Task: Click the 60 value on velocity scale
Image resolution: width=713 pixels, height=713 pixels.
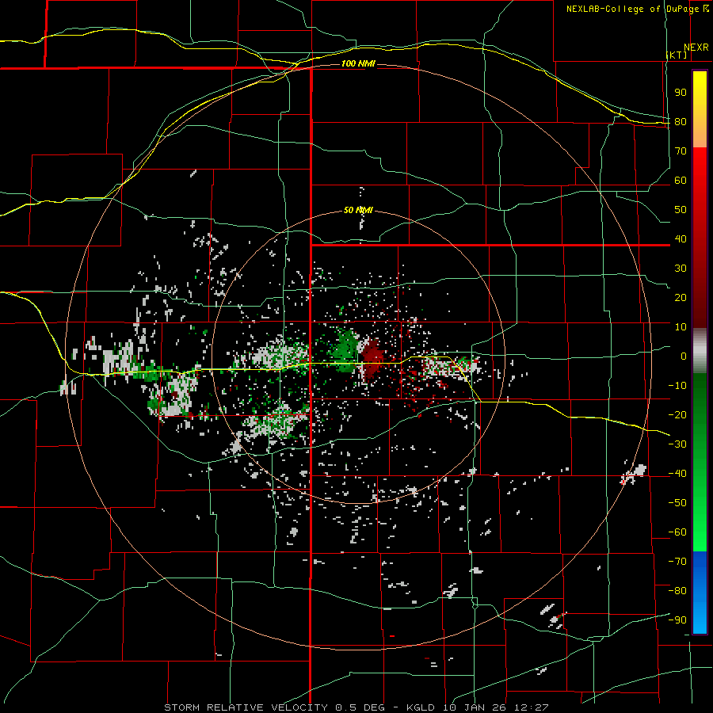Action: point(681,180)
